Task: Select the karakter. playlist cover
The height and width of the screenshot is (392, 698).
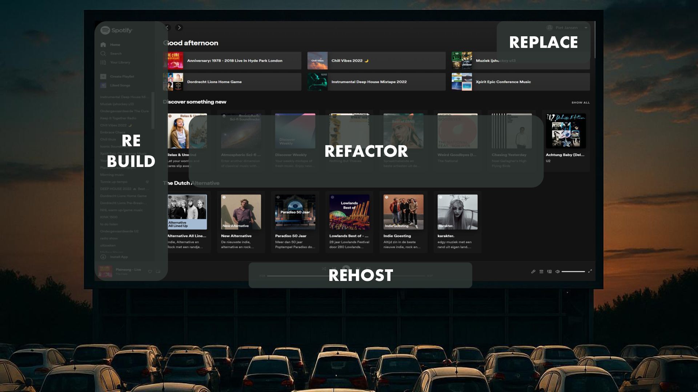Action: tap(458, 212)
